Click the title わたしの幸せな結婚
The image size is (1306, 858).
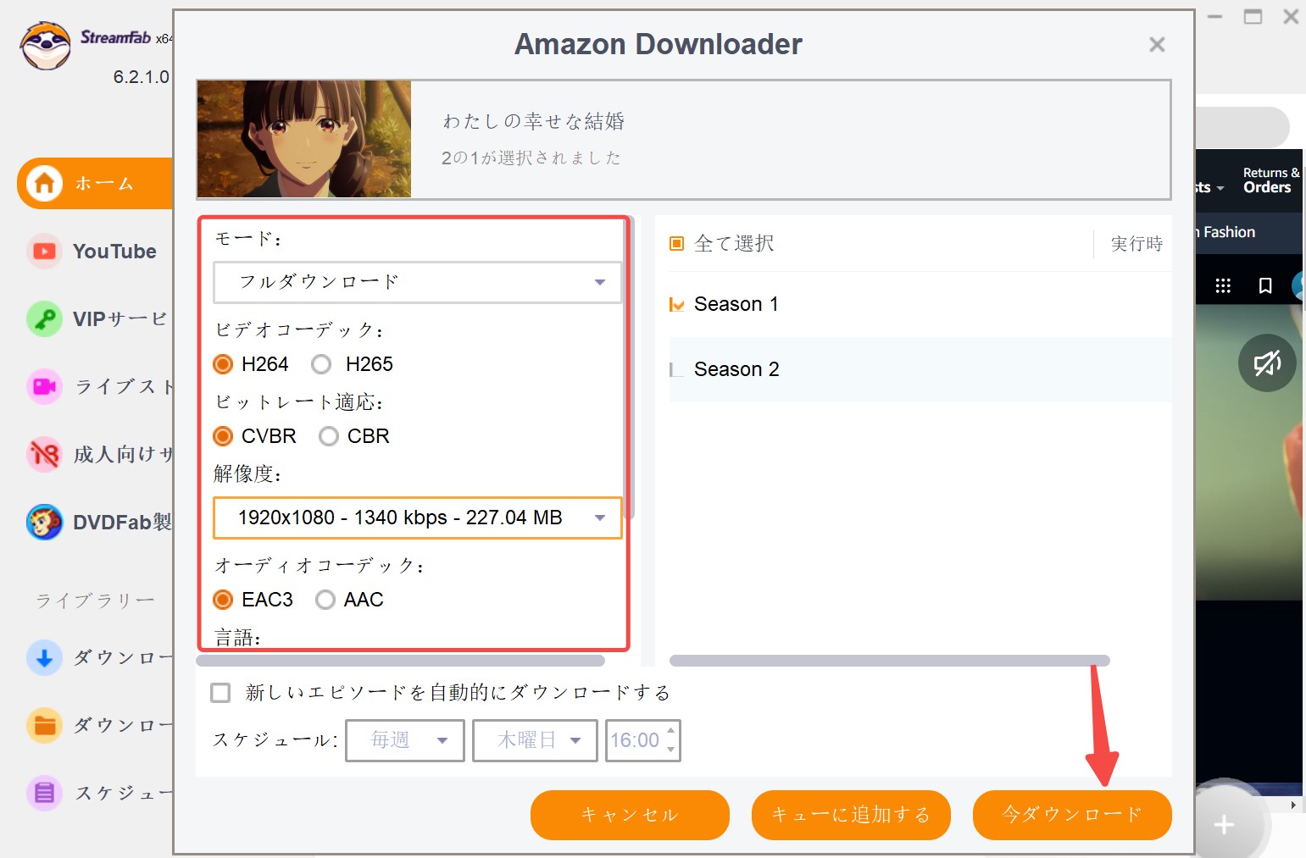click(x=534, y=121)
